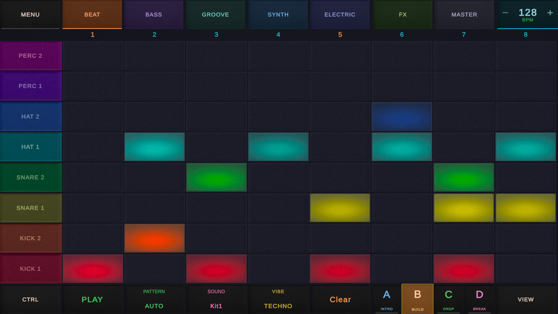
Task: Toggle off KICK 2 at step 2
Action: coord(154,238)
